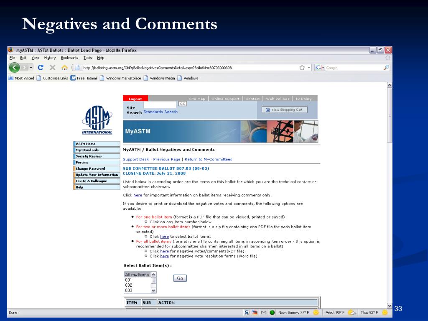Click the Google search box
428x321 pixels.
click(x=354, y=68)
